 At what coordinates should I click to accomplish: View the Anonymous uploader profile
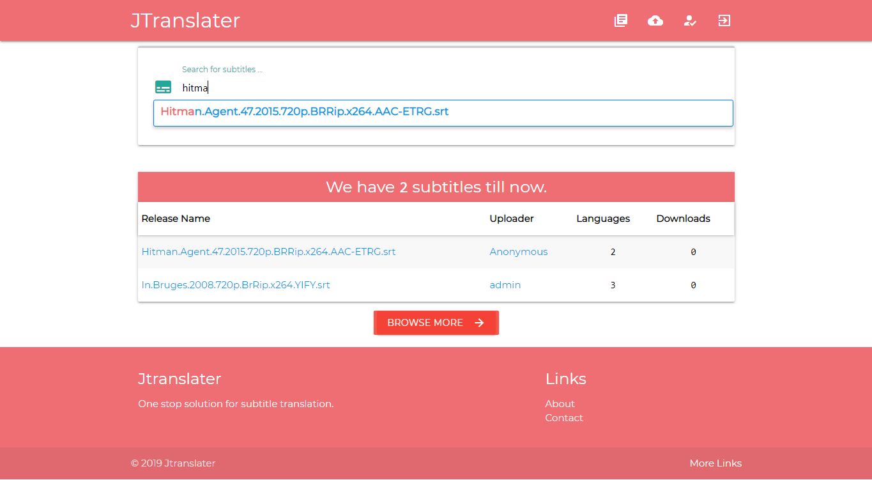519,252
